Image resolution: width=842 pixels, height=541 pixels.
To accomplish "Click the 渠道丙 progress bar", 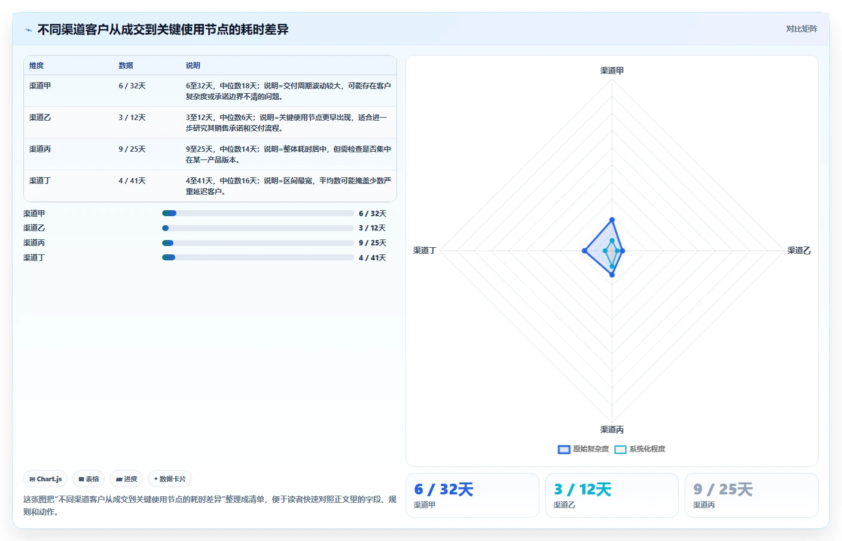I will [x=258, y=243].
